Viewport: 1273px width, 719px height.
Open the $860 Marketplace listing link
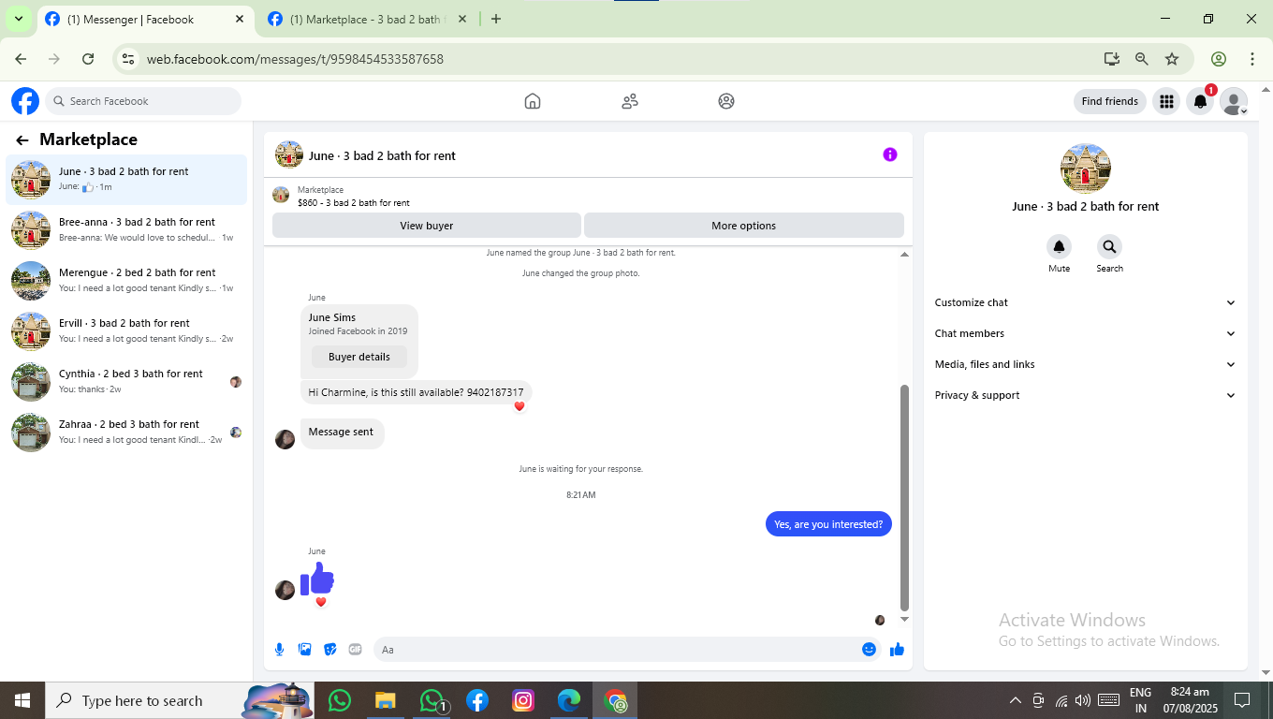coord(354,203)
